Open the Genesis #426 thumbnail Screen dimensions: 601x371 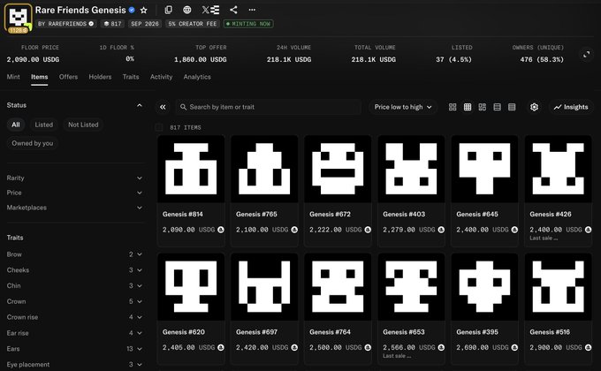tap(558, 169)
